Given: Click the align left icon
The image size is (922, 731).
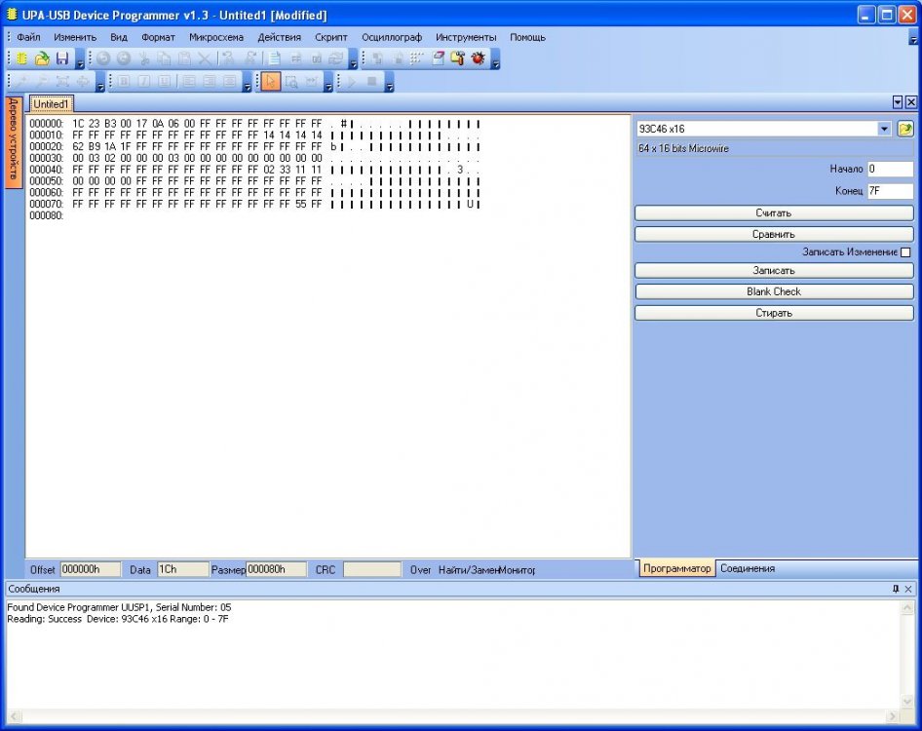Looking at the screenshot, I should pyautogui.click(x=189, y=82).
